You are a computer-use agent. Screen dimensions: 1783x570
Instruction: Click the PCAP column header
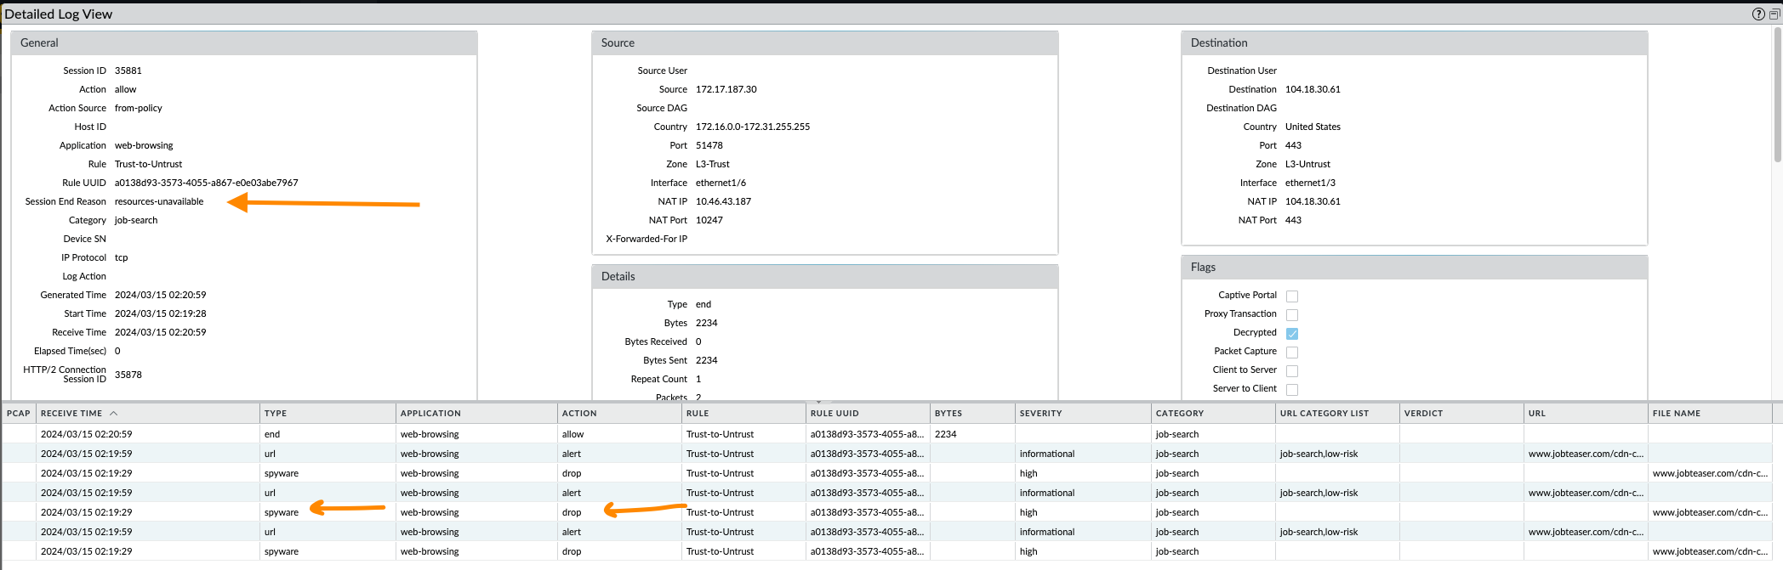[x=19, y=414]
